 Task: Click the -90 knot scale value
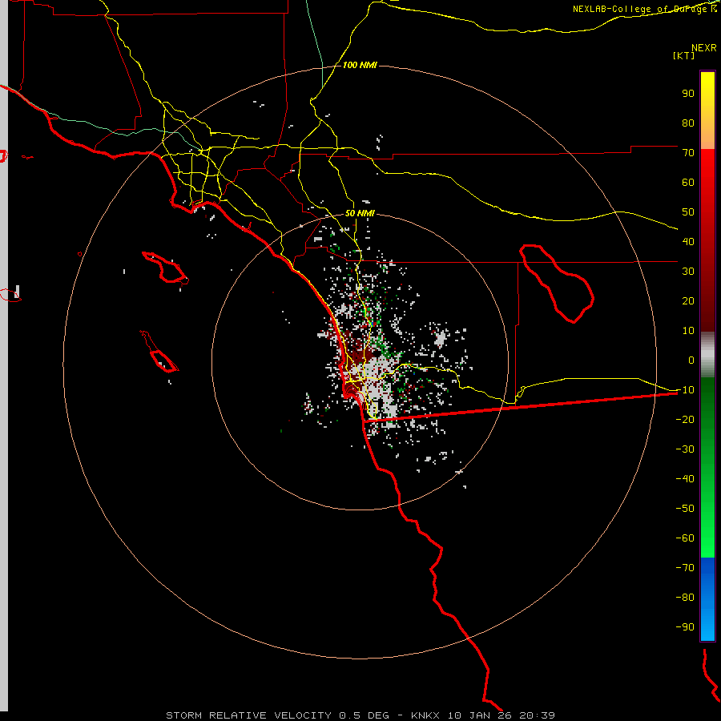685,627
